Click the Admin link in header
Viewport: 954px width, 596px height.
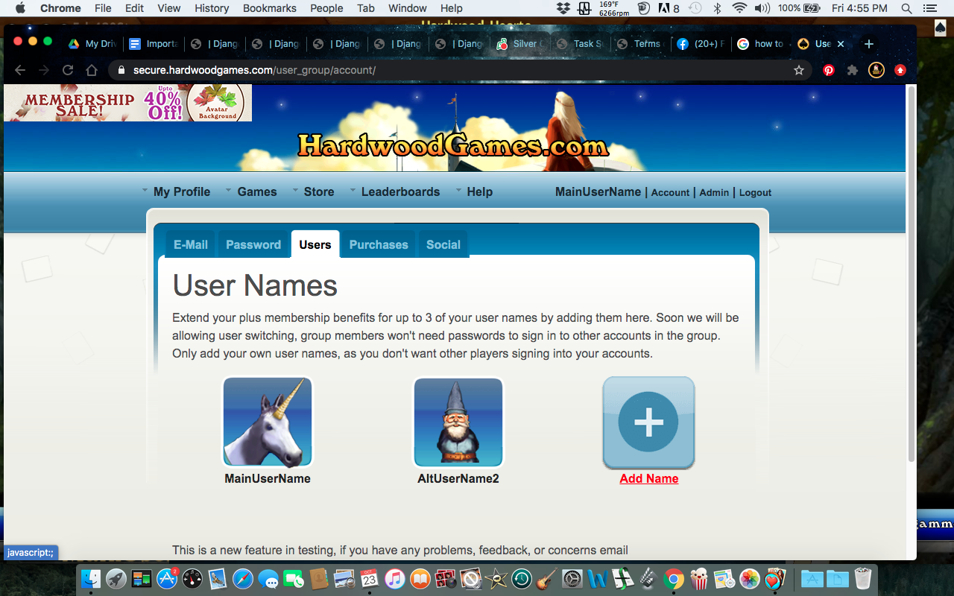point(714,192)
